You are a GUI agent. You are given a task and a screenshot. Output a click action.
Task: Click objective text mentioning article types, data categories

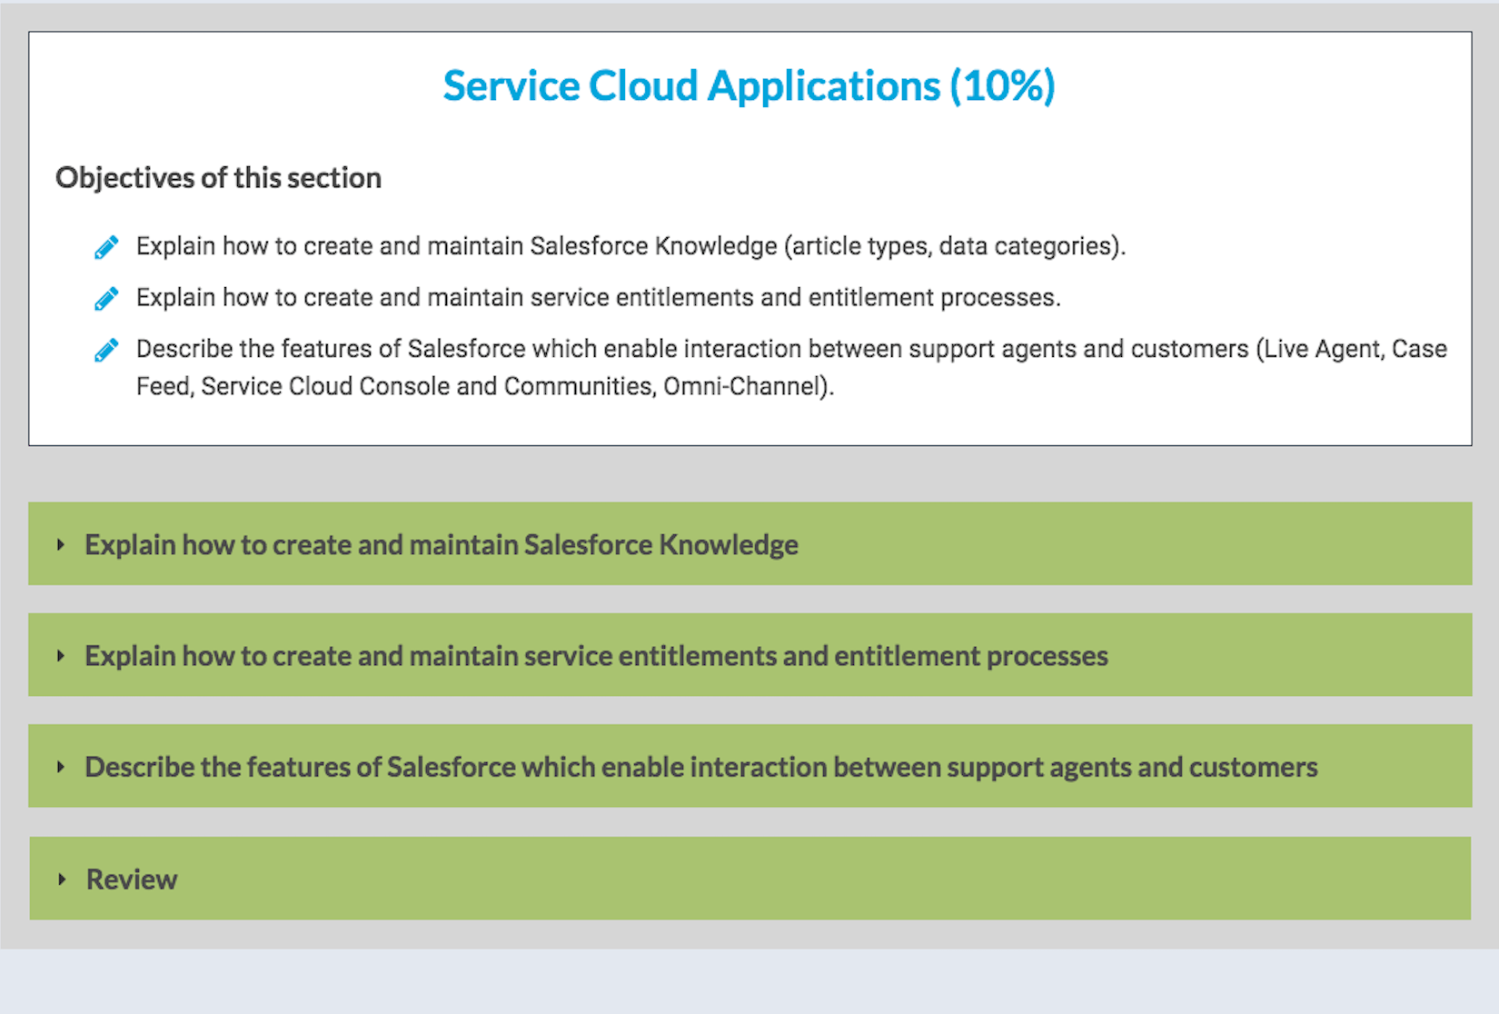pyautogui.click(x=630, y=246)
